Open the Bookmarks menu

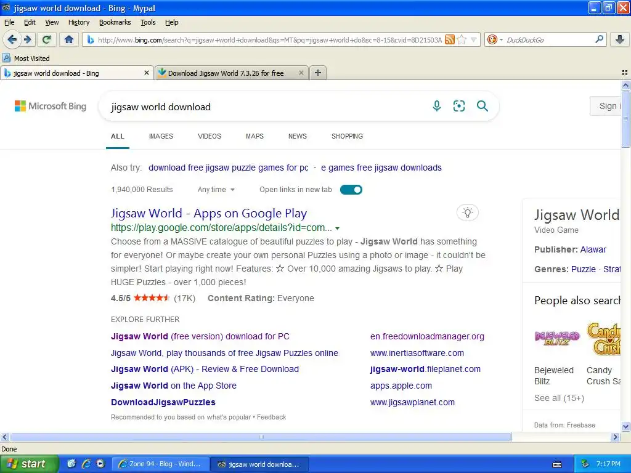[x=115, y=22]
